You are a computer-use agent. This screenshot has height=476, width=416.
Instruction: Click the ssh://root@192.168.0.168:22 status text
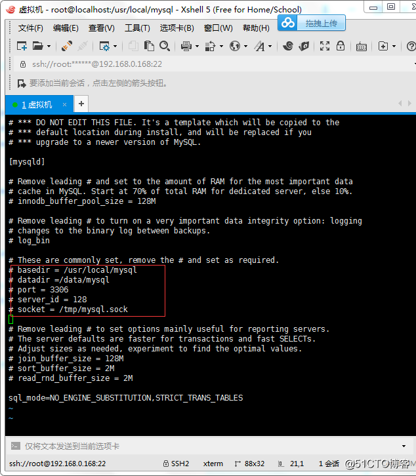[x=58, y=464]
